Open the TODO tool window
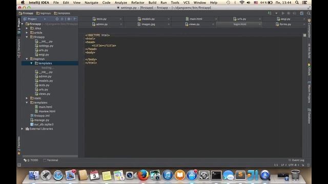The image size is (328, 184). click(x=31, y=160)
